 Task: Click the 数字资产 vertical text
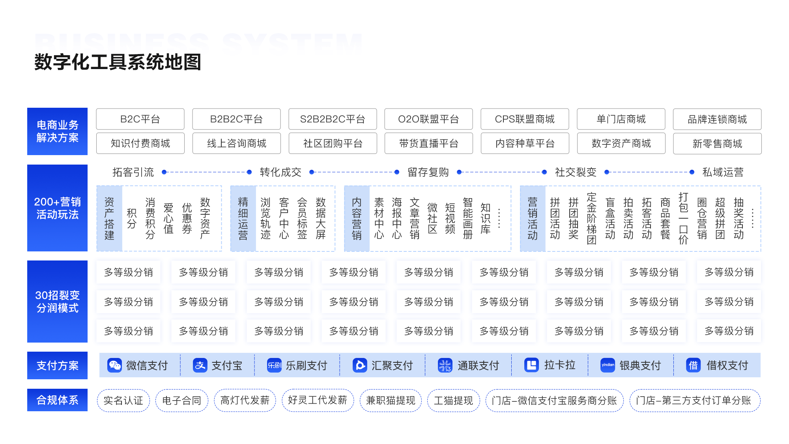(x=205, y=219)
